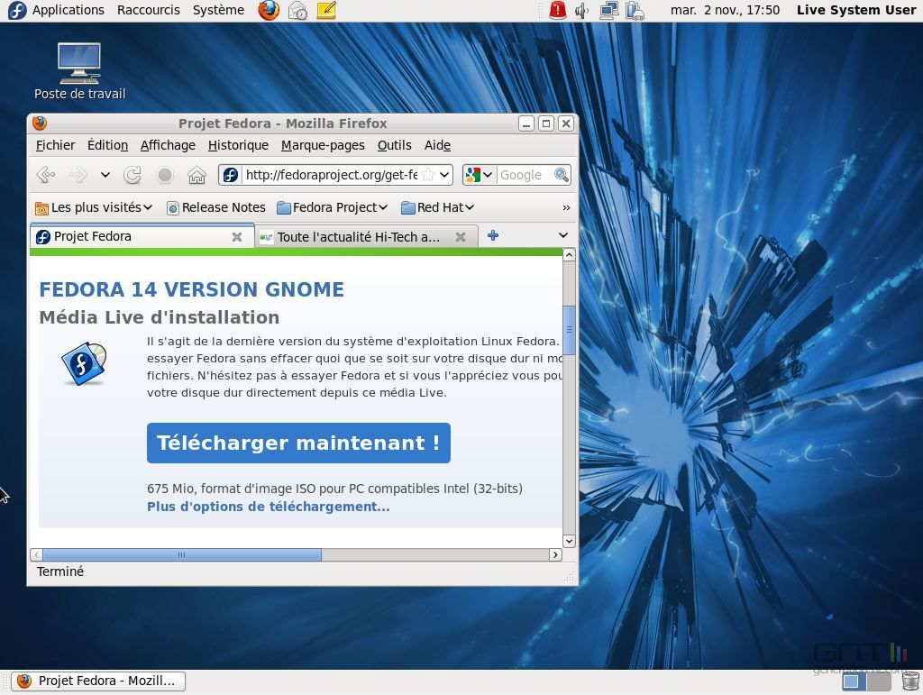
Task: List all tabs with the dropdown arrow
Action: tap(562, 235)
